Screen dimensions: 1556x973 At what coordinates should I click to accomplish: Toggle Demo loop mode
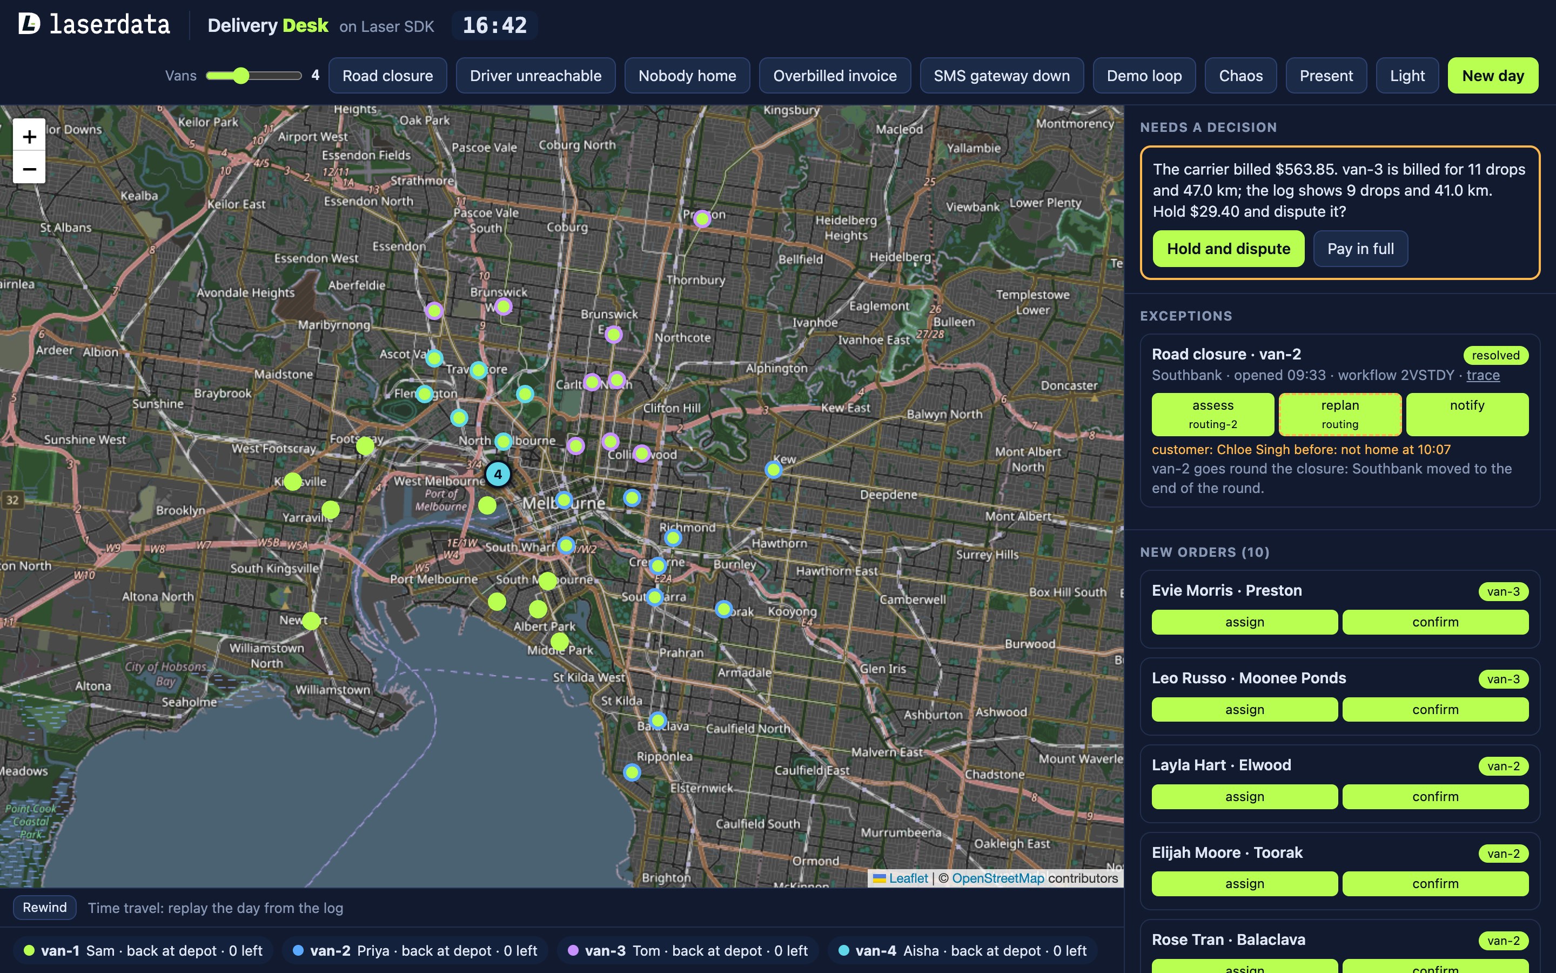click(x=1144, y=75)
